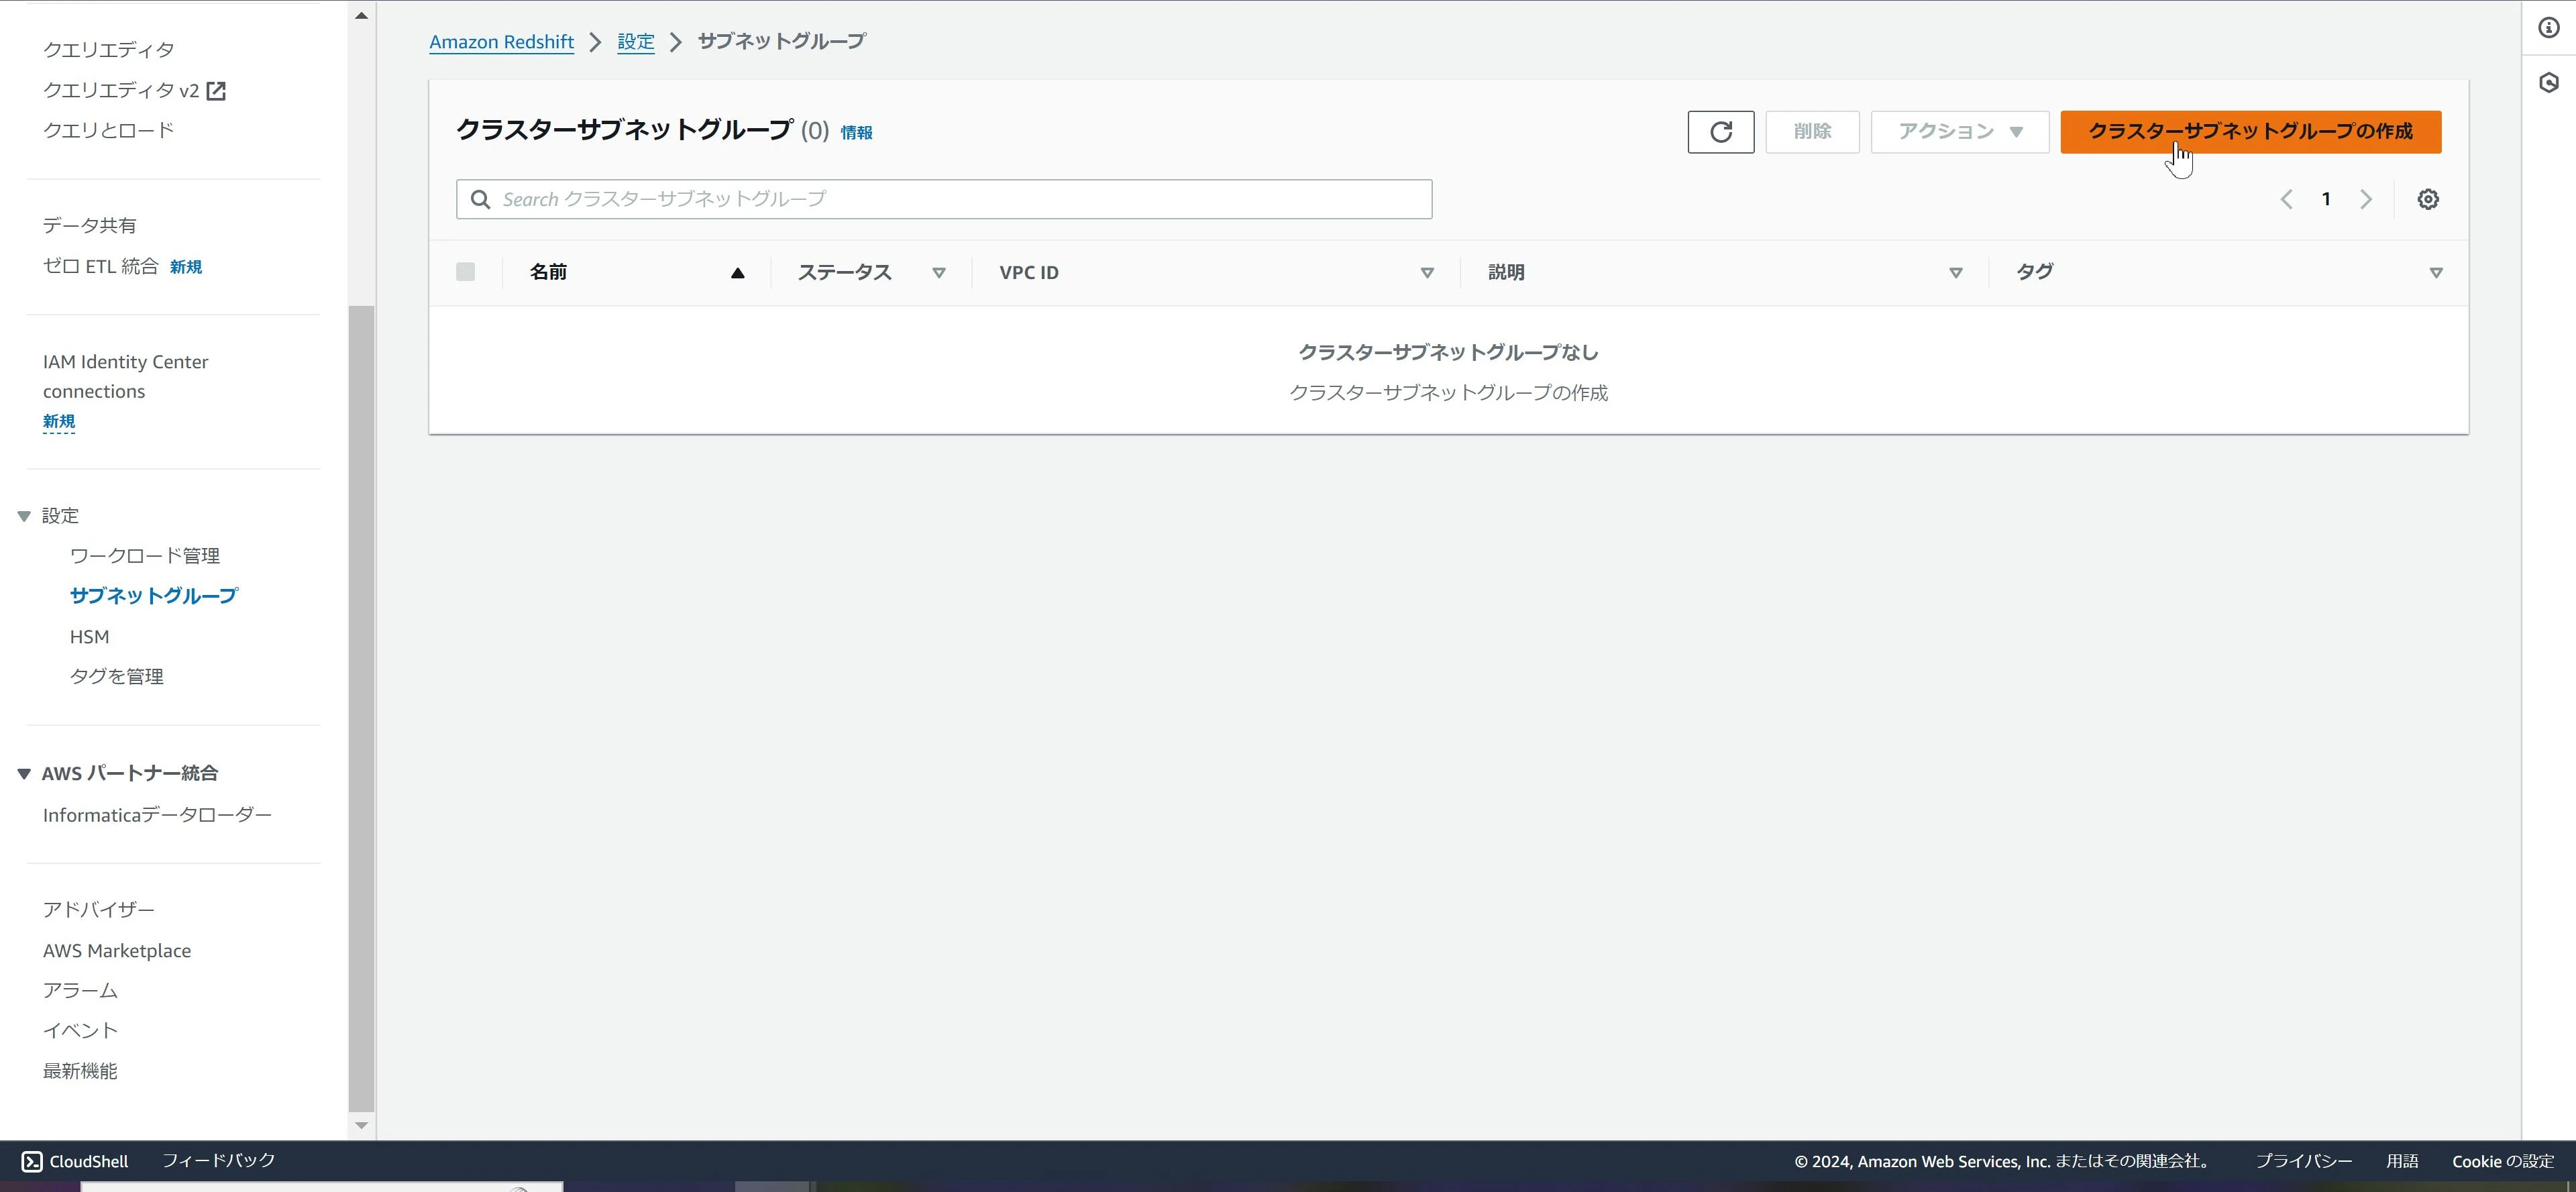Go to the previous page arrow
2576x1192 pixels.
(2286, 199)
